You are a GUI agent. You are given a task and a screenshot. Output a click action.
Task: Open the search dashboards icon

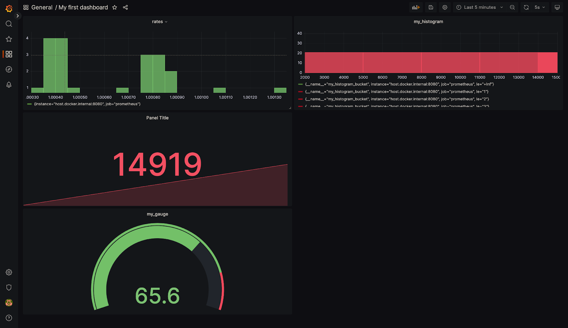click(x=9, y=24)
